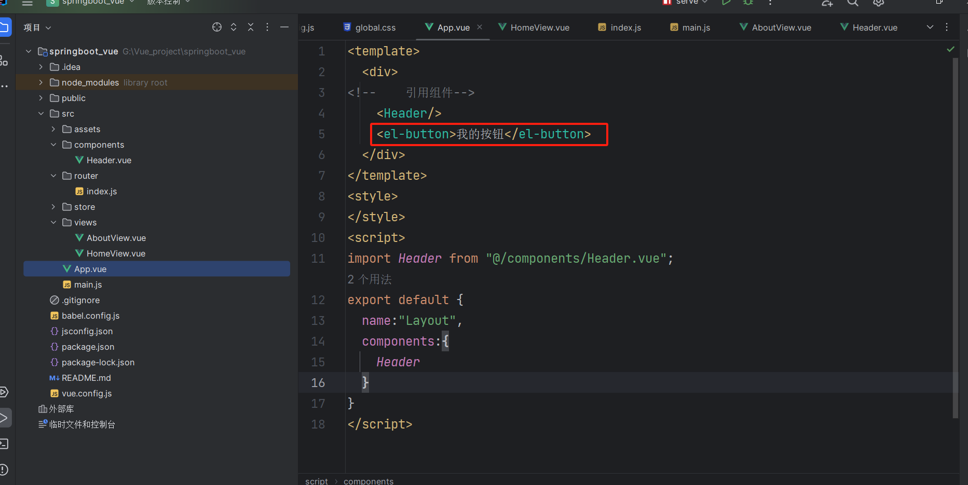Open the Terminal tool window
The height and width of the screenshot is (485, 968).
(4, 444)
